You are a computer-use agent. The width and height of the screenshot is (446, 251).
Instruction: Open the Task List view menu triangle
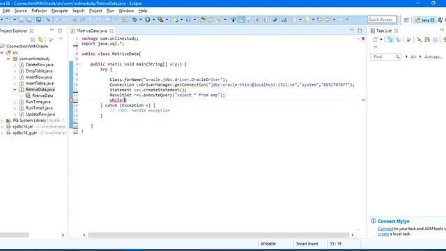(x=376, y=47)
